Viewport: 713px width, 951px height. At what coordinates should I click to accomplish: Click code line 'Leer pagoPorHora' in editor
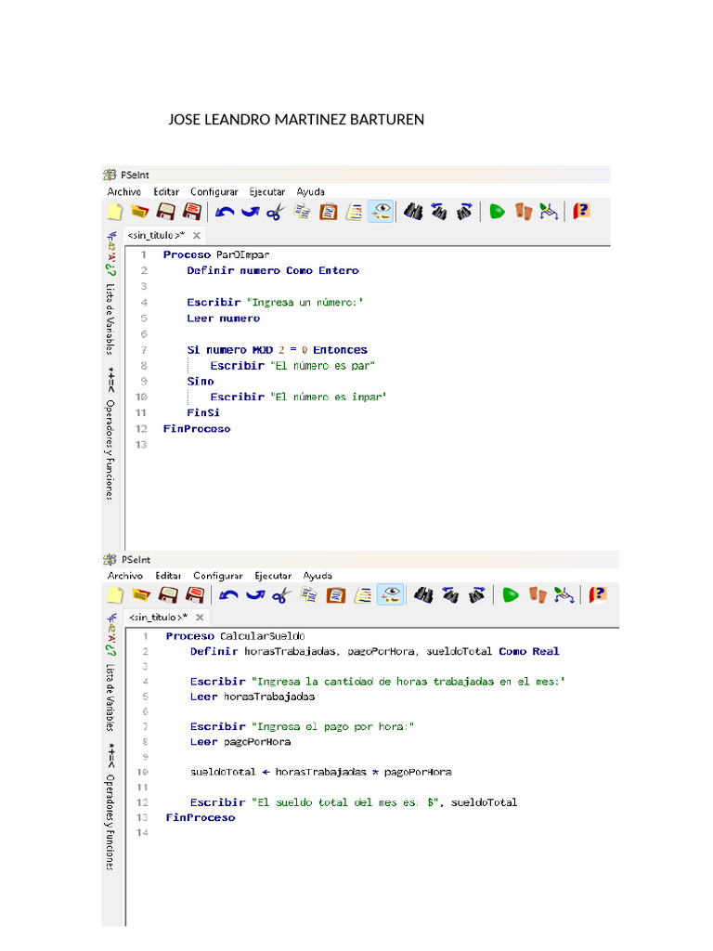(240, 742)
